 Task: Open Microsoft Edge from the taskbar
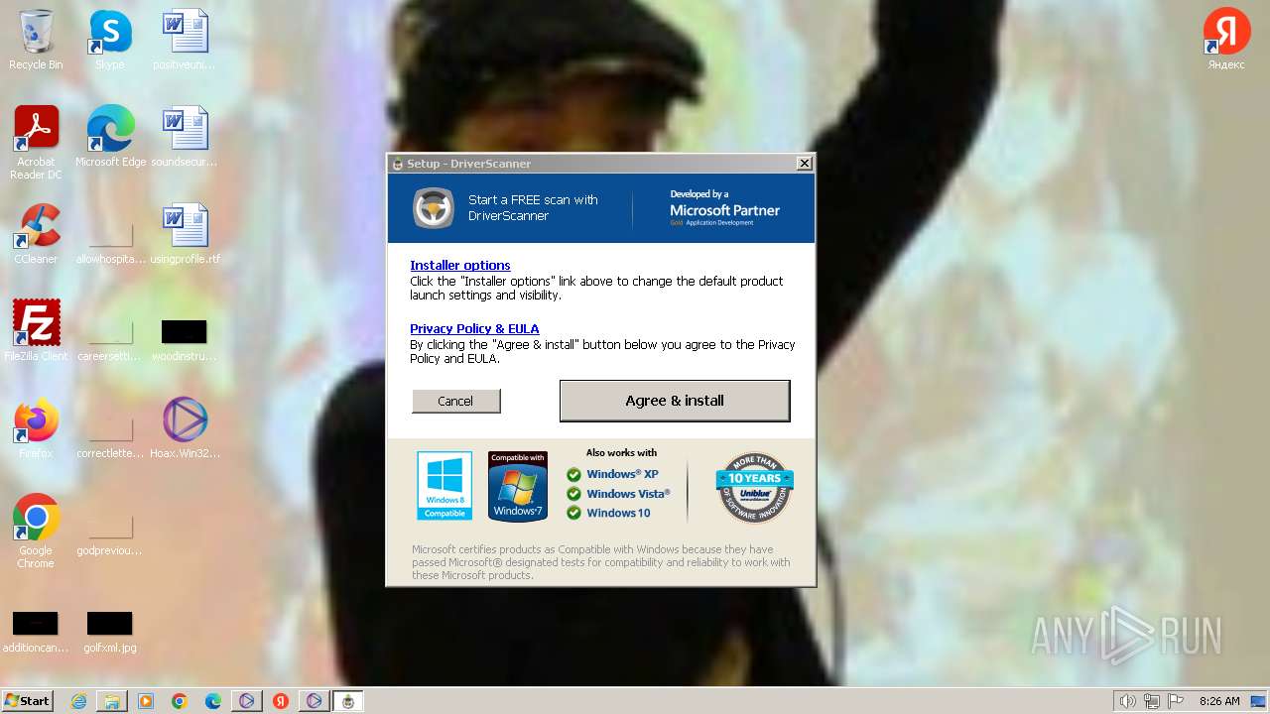click(x=213, y=701)
